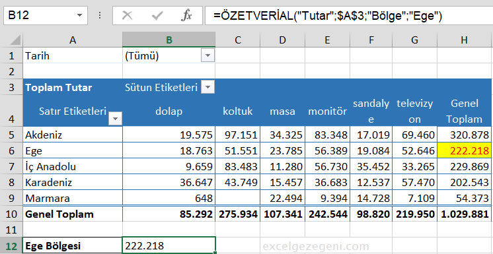Click the Enter checkmark formula bar icon

pyautogui.click(x=157, y=15)
